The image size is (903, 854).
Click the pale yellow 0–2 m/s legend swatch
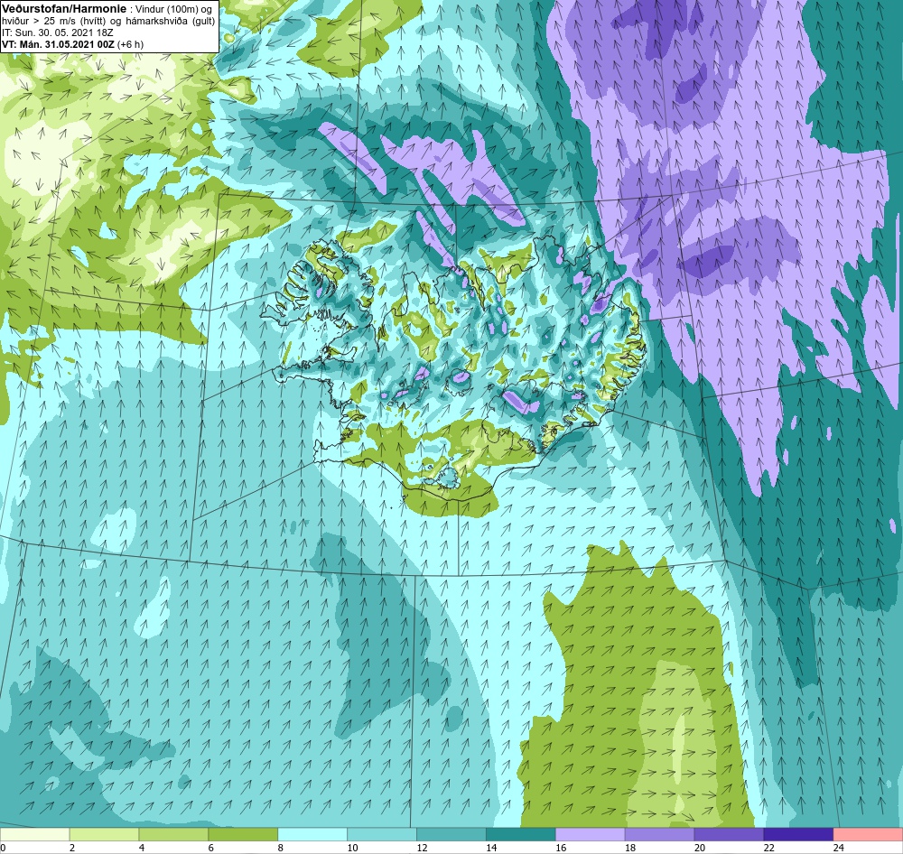click(34, 834)
